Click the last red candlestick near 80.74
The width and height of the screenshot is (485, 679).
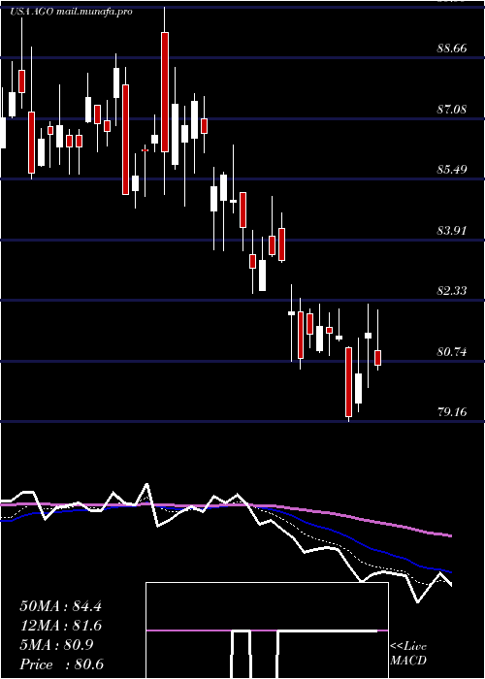[377, 358]
